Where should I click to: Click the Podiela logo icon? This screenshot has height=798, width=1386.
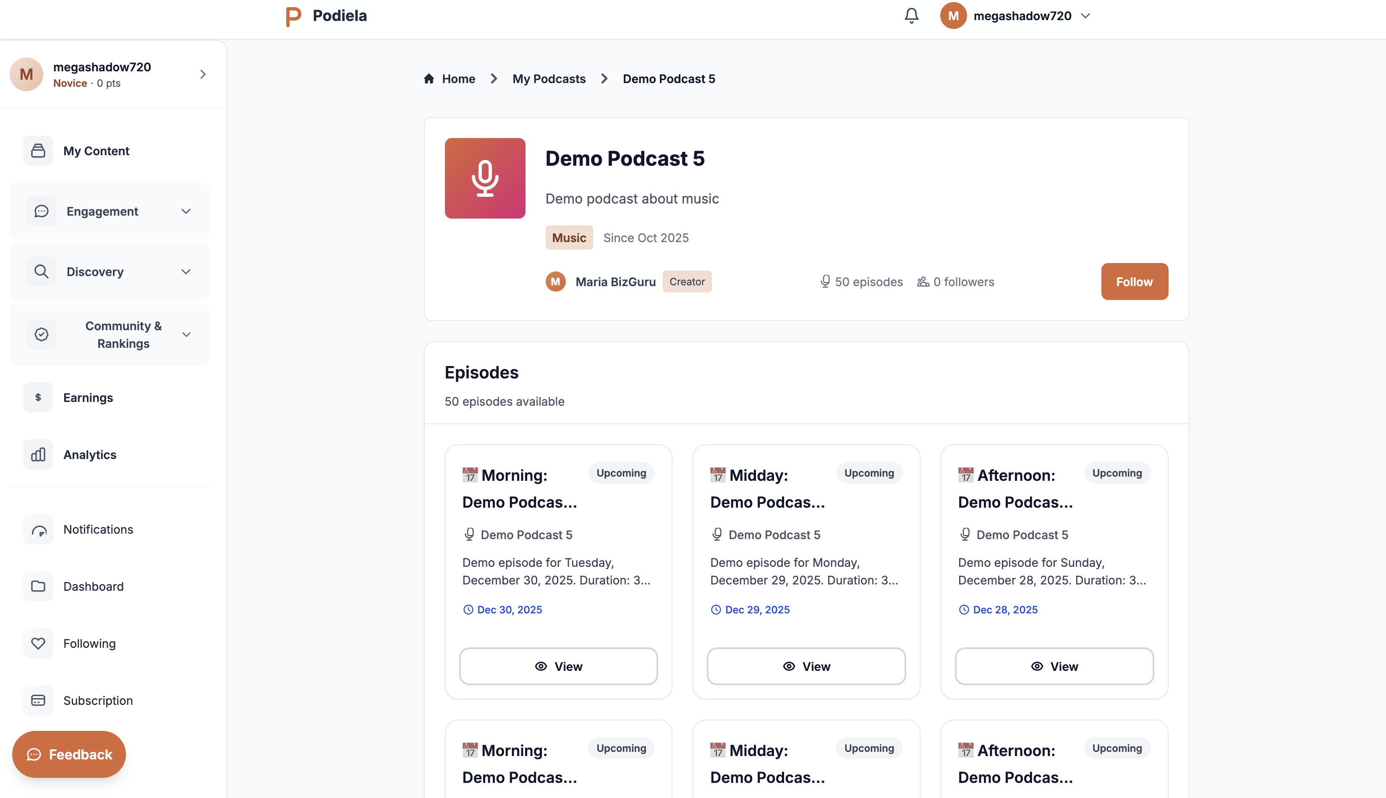[293, 16]
